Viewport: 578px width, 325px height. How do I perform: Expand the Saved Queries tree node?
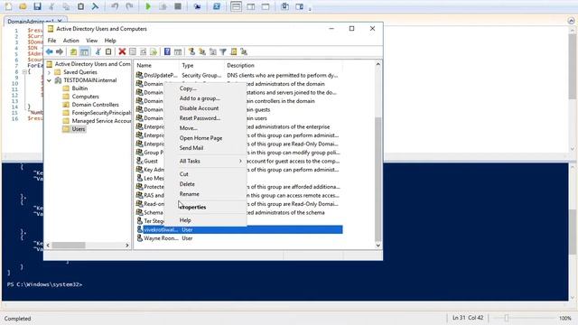[49, 72]
